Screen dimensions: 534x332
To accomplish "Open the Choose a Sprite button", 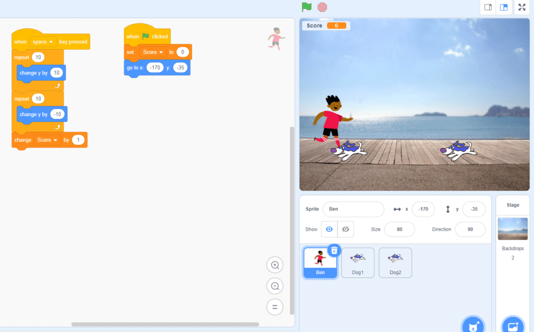I will (473, 326).
